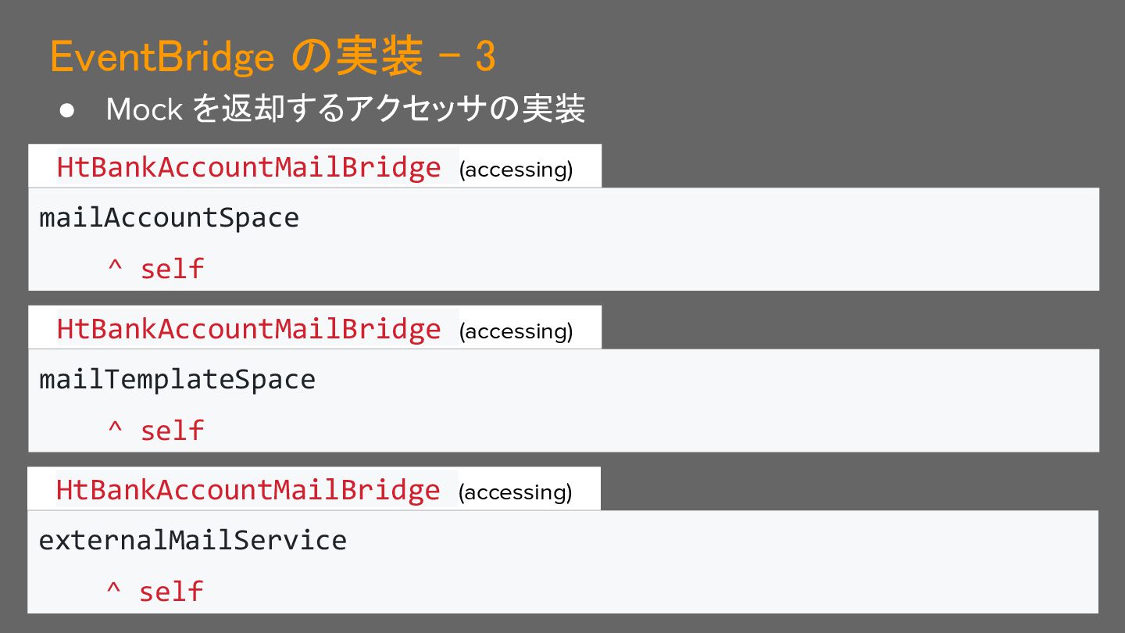
Task: Click '^ self' under mailAccountSpace
Action: [x=155, y=269]
